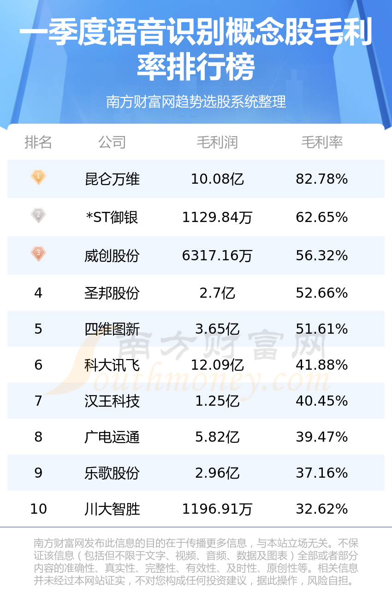Open the 昆仑万维 company name
The width and height of the screenshot is (392, 600).
(112, 179)
